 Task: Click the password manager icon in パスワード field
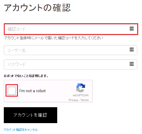click(x=132, y=64)
